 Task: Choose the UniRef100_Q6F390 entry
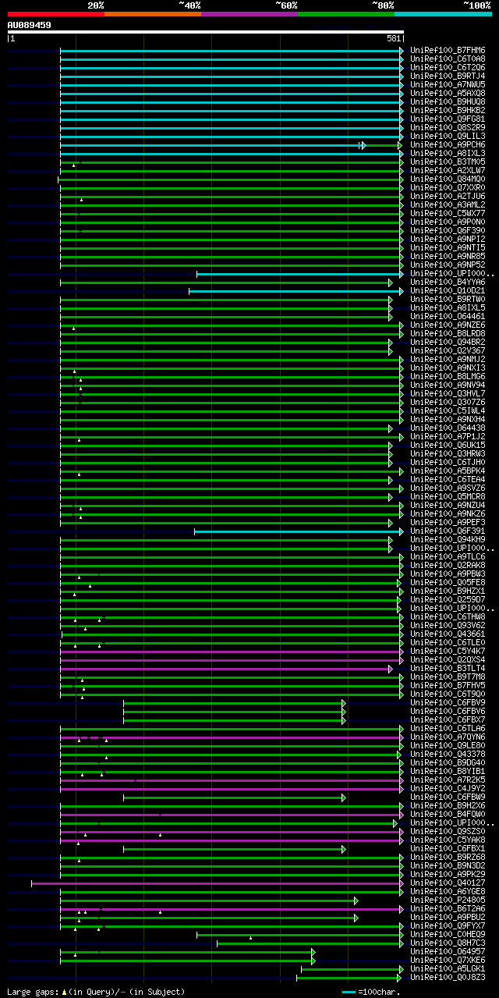[x=448, y=230]
